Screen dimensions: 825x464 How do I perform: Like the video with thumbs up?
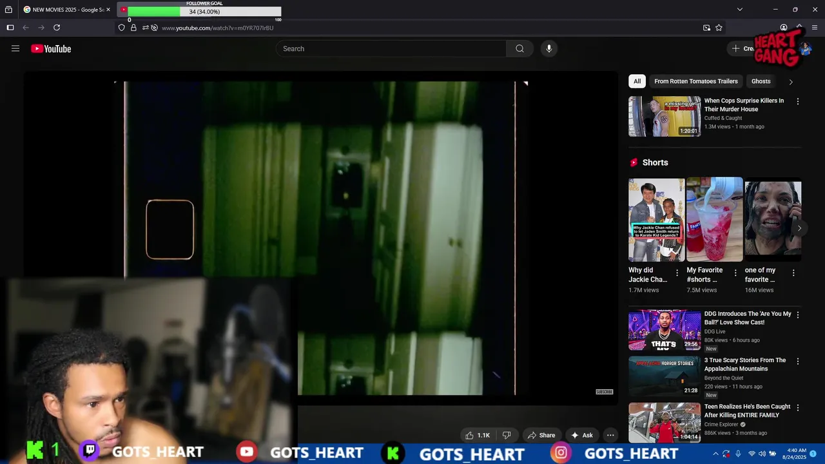pyautogui.click(x=478, y=435)
